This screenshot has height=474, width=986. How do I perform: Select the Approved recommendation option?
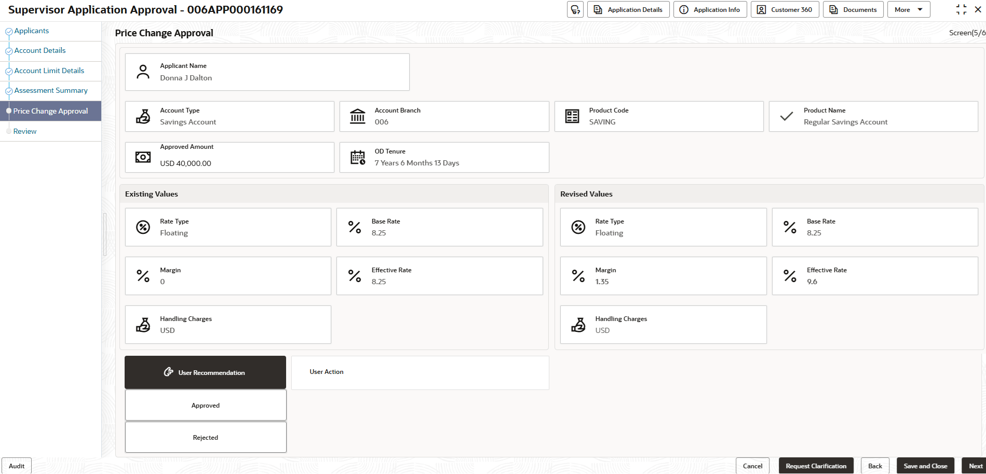coord(206,405)
